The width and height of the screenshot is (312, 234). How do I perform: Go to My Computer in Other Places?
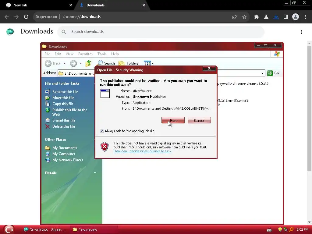click(x=64, y=154)
